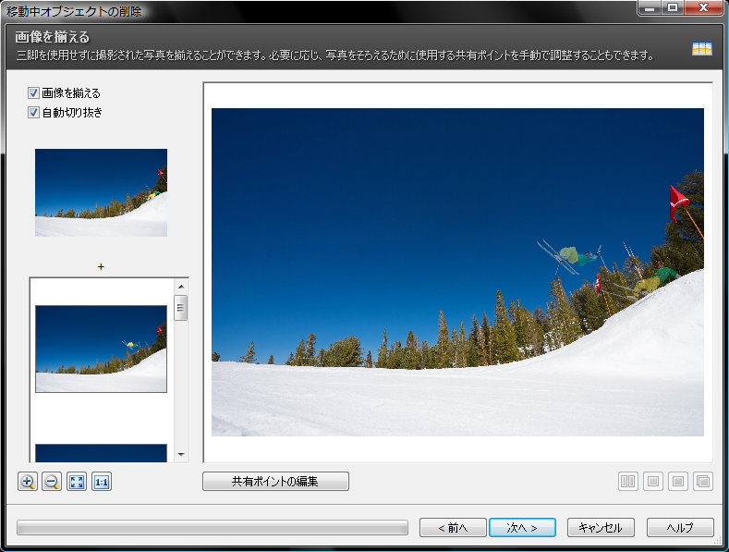
Task: Click the fit to window icon
Action: pyautogui.click(x=77, y=482)
